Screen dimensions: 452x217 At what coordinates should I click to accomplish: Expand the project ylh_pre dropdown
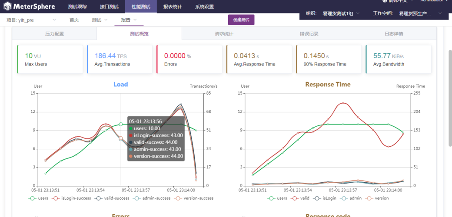coord(31,20)
